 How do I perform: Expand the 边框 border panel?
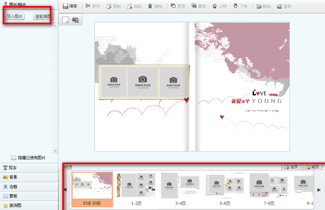coord(29,186)
